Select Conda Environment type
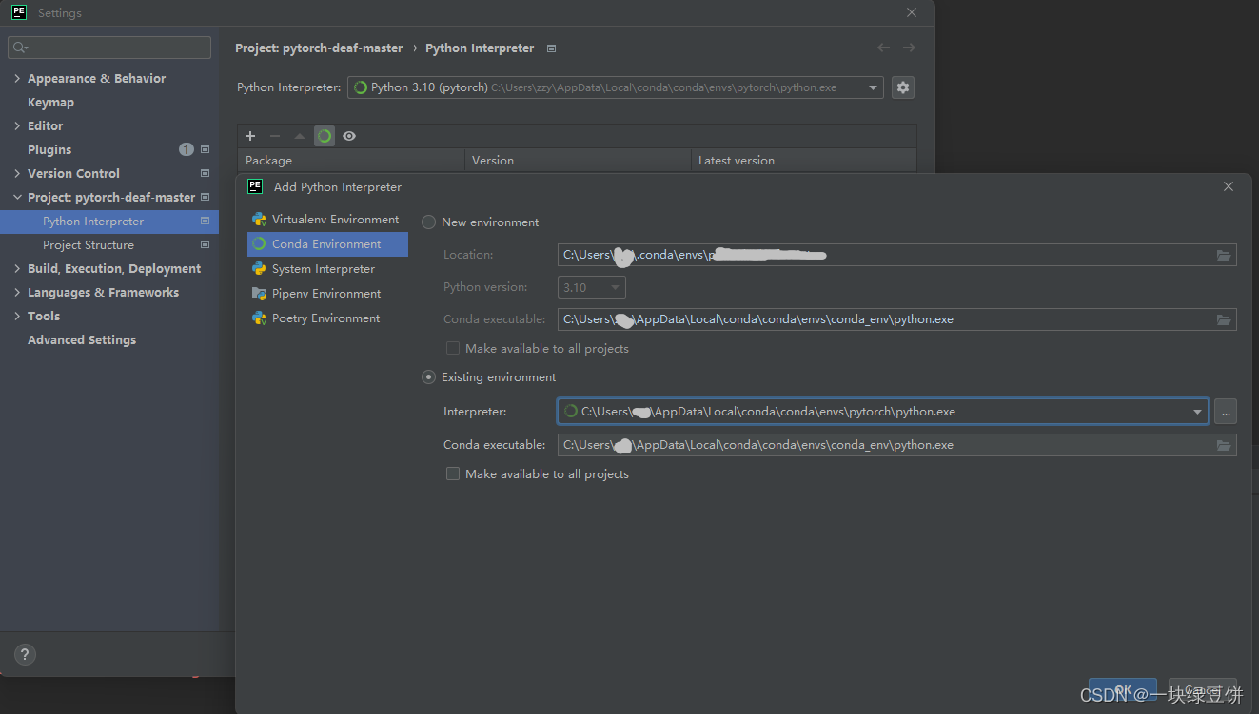 [327, 244]
